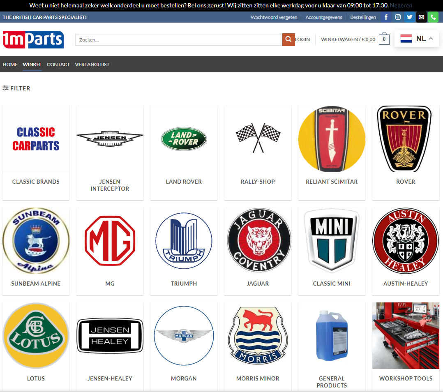Click the Login link
The image size is (443, 392).
[302, 39]
